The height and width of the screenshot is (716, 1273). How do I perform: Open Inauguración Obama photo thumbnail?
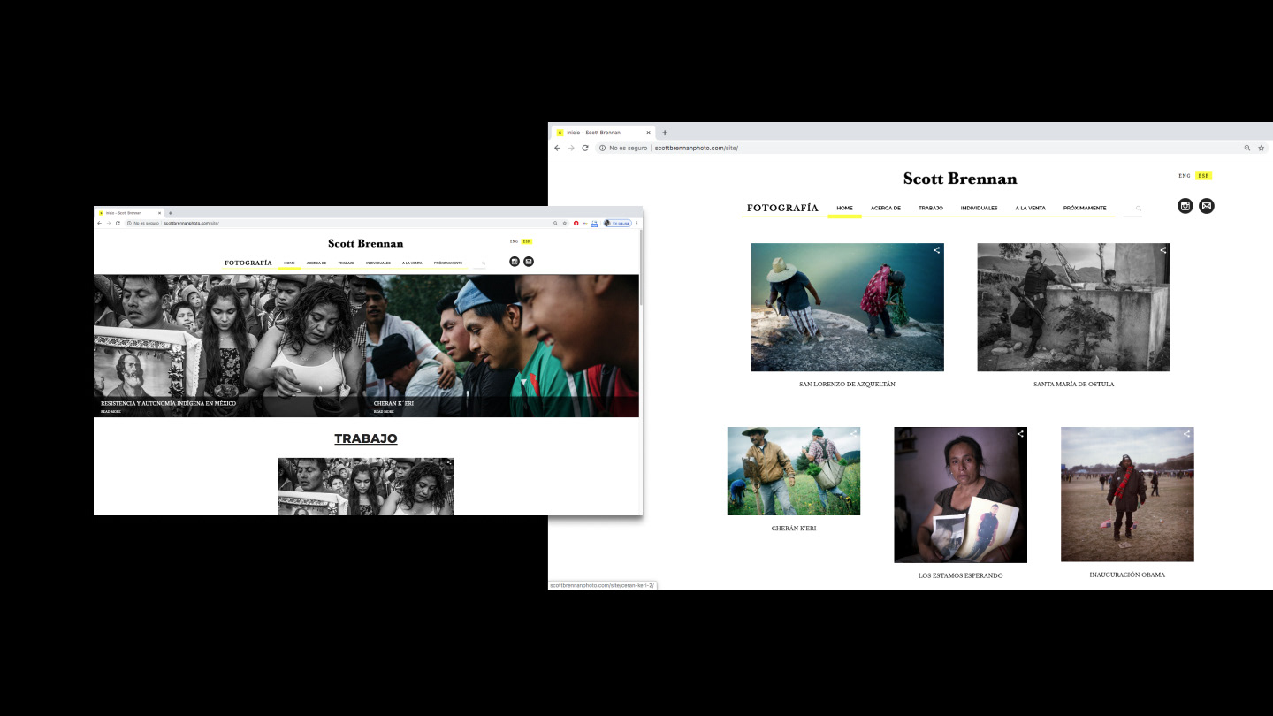coord(1127,494)
